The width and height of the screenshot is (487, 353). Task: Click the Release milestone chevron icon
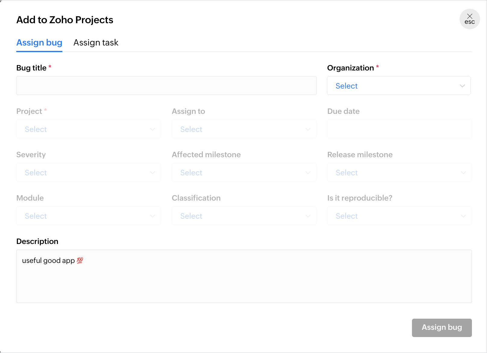463,173
